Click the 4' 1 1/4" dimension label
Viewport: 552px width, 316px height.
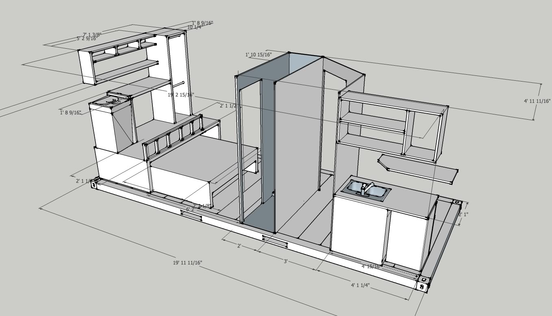click(x=360, y=284)
